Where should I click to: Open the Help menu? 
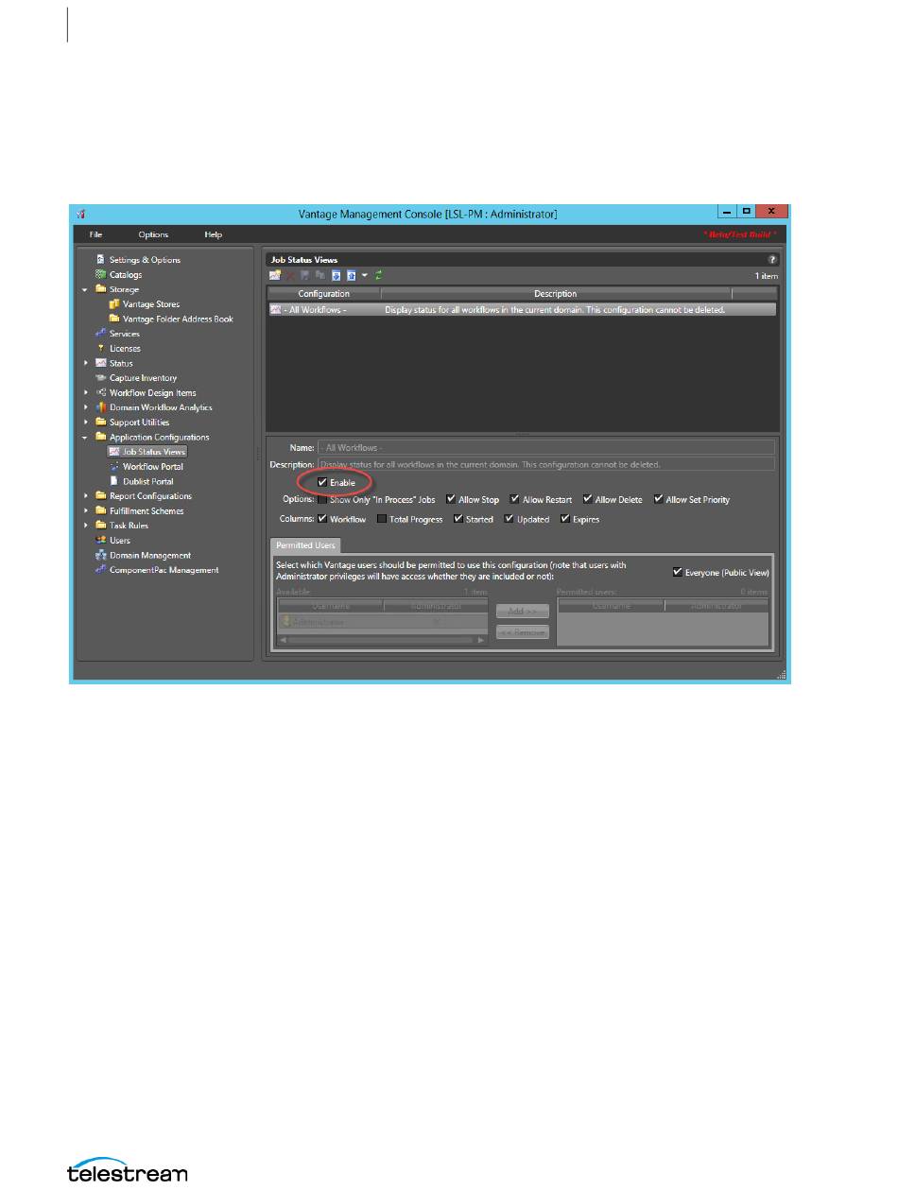[x=214, y=234]
